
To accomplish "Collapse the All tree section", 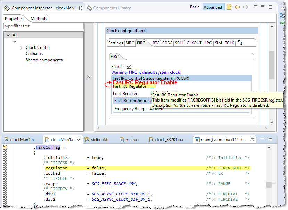I will click(x=8, y=35).
